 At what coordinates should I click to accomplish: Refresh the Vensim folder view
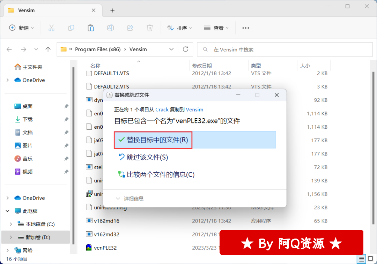click(x=185, y=49)
